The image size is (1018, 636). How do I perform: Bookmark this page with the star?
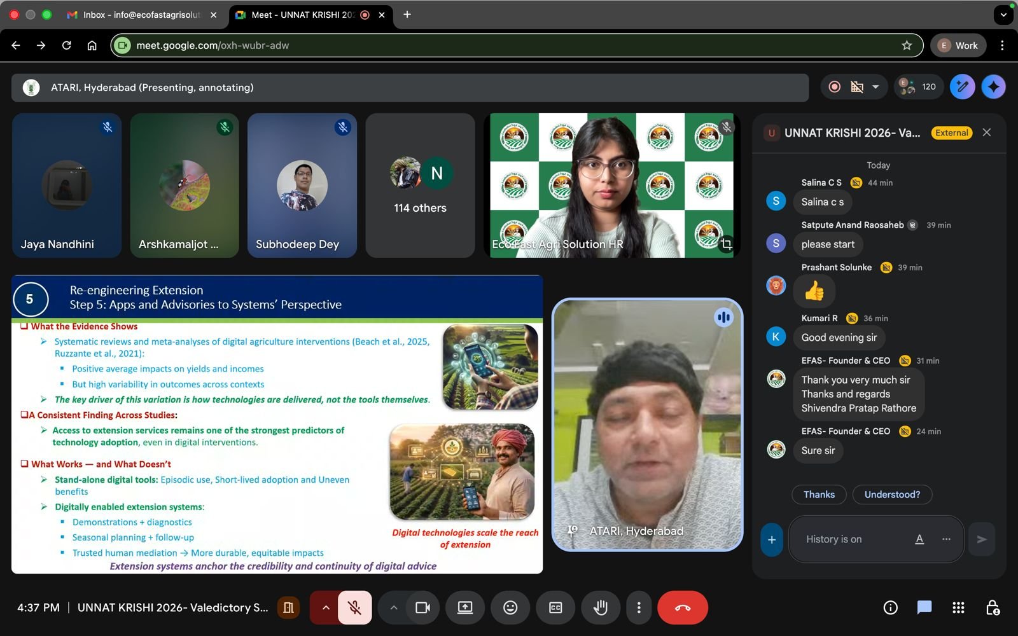tap(907, 45)
